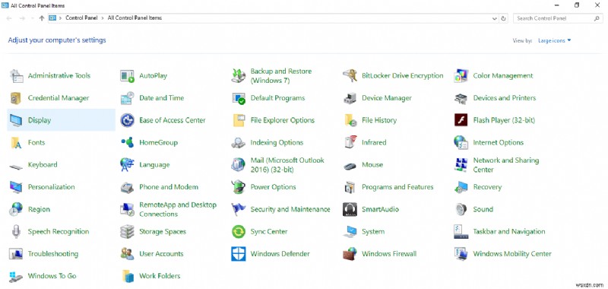Open the Region globe-clock icon
The width and height of the screenshot is (608, 289).
click(16, 209)
